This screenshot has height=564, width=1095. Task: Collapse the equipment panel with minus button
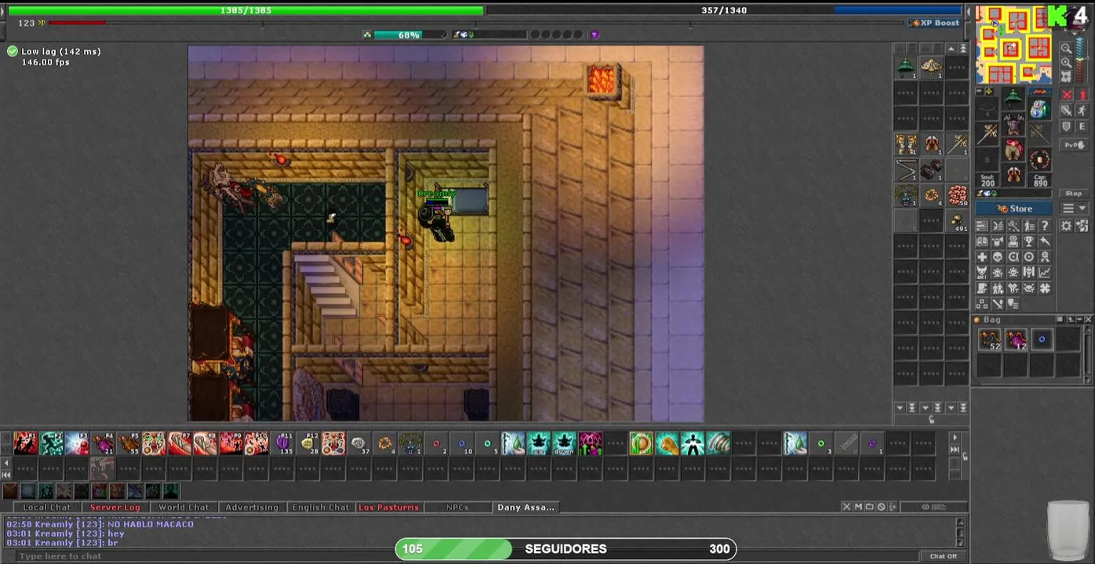[979, 91]
